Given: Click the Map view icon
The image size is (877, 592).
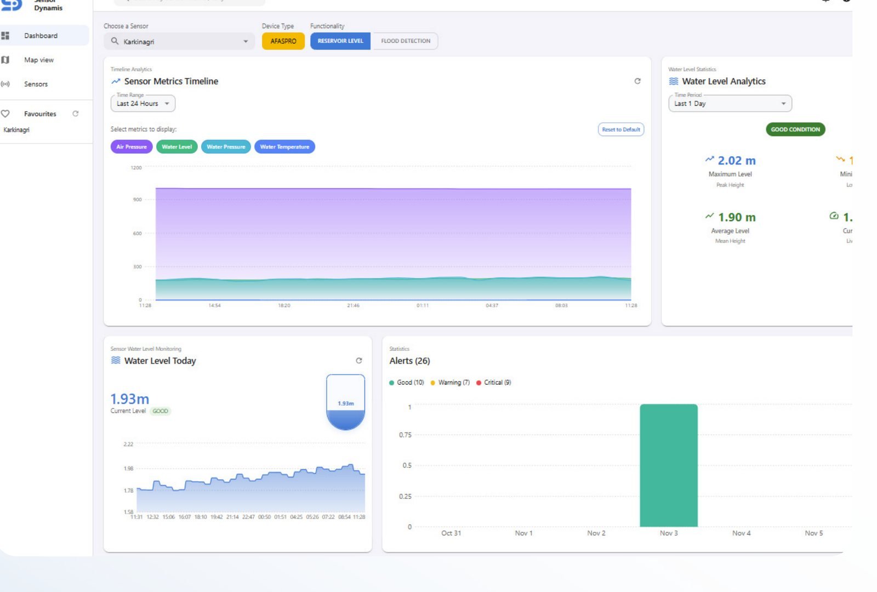Looking at the screenshot, I should (5, 60).
